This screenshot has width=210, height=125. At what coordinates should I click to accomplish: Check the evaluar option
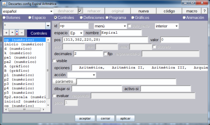point(54,96)
